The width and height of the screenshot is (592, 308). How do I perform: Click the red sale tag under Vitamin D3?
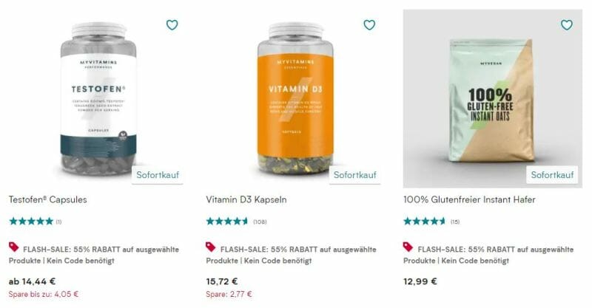[x=211, y=247]
